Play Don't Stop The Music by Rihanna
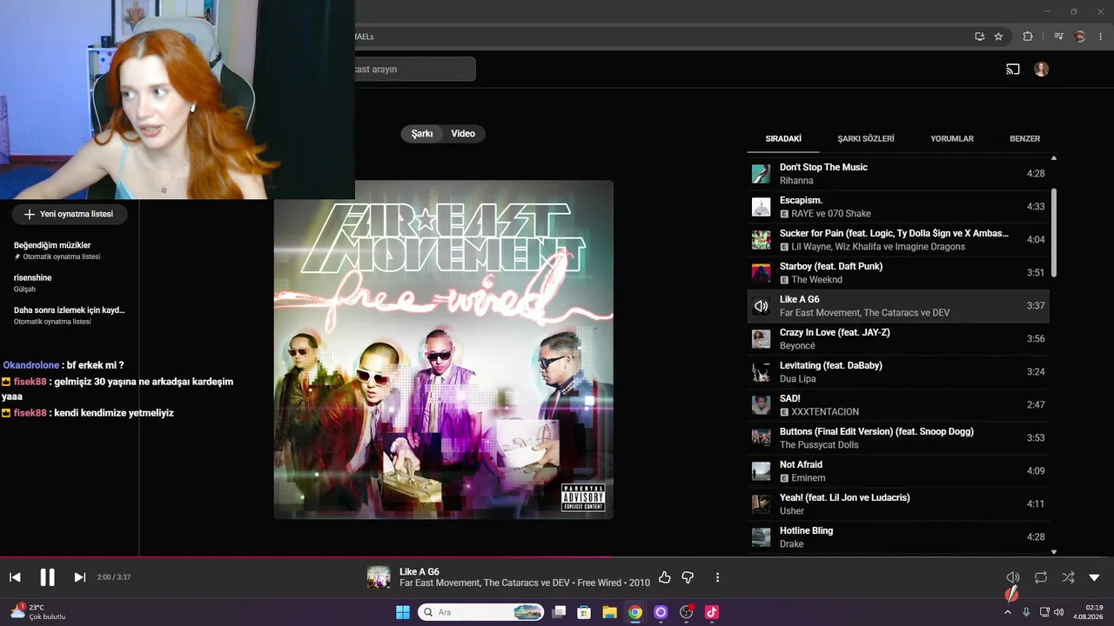Screen dimensions: 1114x626 point(898,174)
